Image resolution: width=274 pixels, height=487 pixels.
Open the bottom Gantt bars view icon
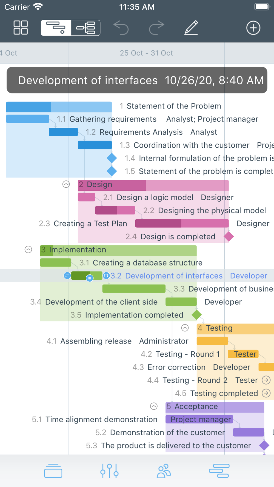(219, 471)
